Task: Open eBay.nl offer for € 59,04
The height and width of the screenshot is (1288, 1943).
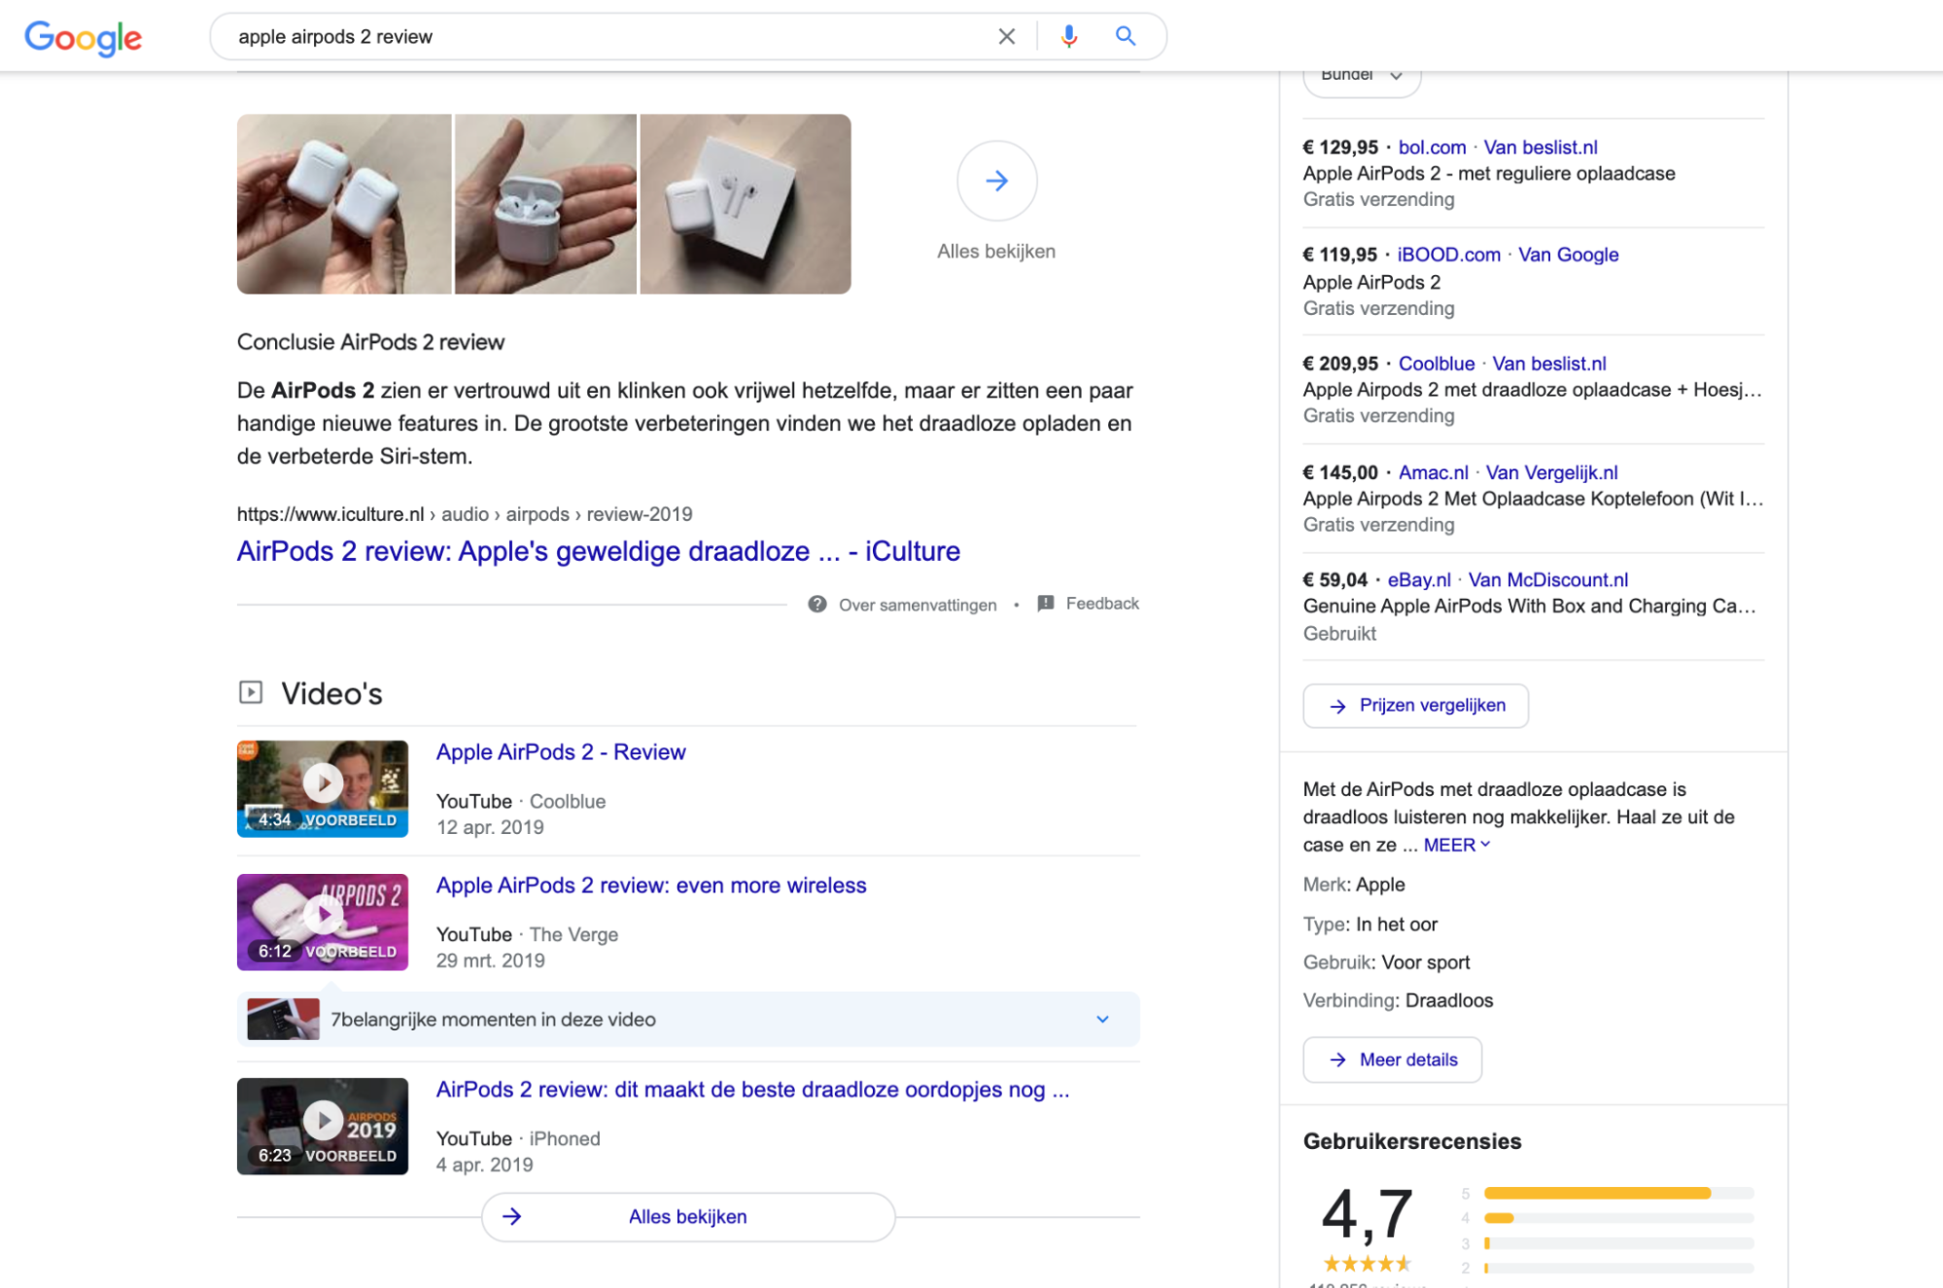Action: (x=1419, y=579)
